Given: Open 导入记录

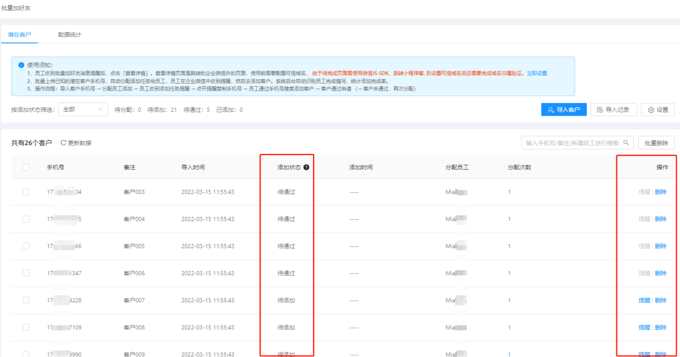Looking at the screenshot, I should point(614,110).
